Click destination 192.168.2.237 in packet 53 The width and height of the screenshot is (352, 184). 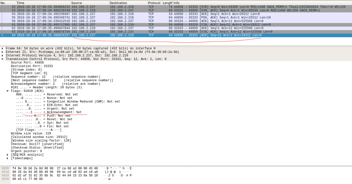[122, 11]
